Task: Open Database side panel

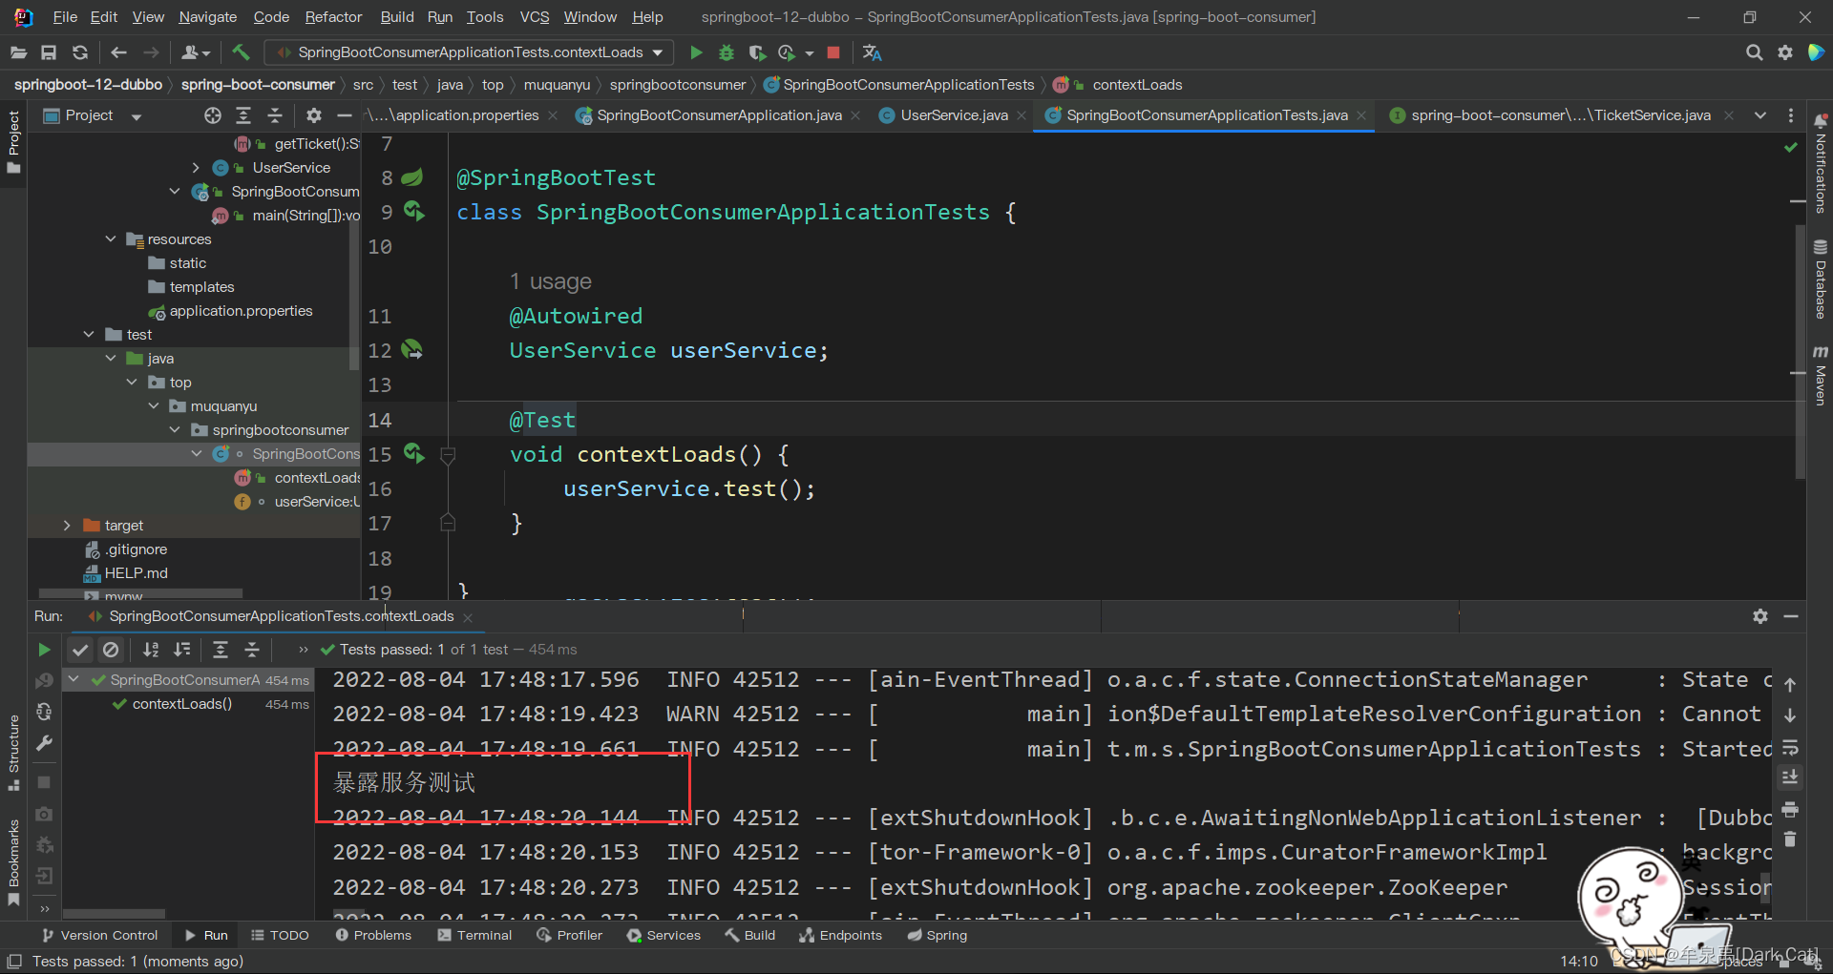Action: (x=1821, y=279)
